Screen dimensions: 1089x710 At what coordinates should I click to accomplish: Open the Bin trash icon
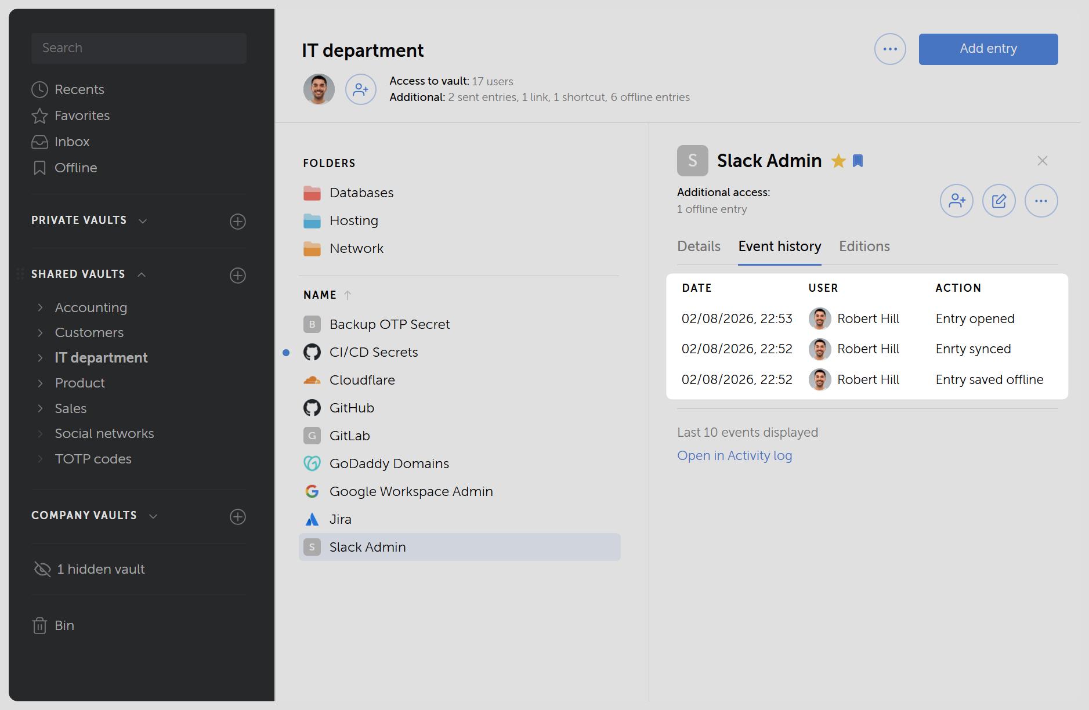[39, 625]
